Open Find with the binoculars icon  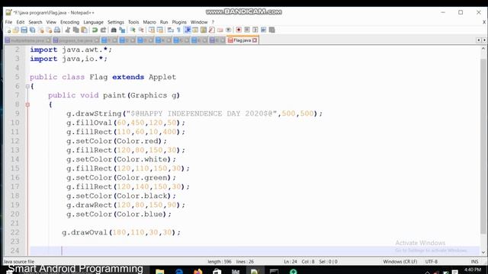[114, 30]
